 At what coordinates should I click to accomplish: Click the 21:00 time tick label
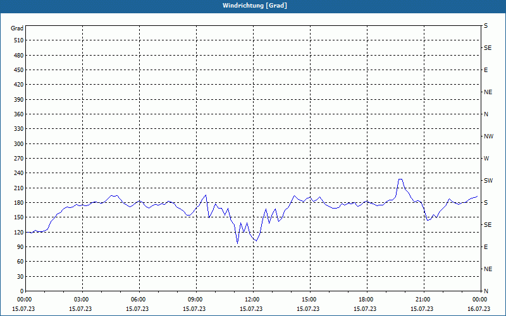424,300
